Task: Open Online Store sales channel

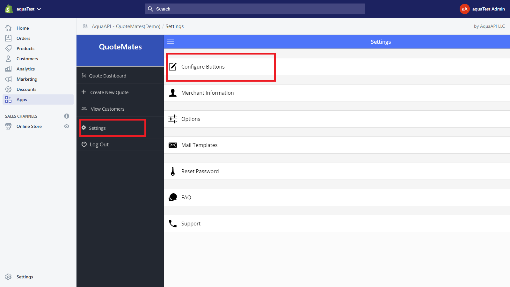Action: click(29, 126)
